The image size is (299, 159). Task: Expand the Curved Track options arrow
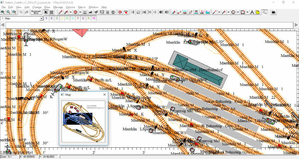[x=71, y=12]
